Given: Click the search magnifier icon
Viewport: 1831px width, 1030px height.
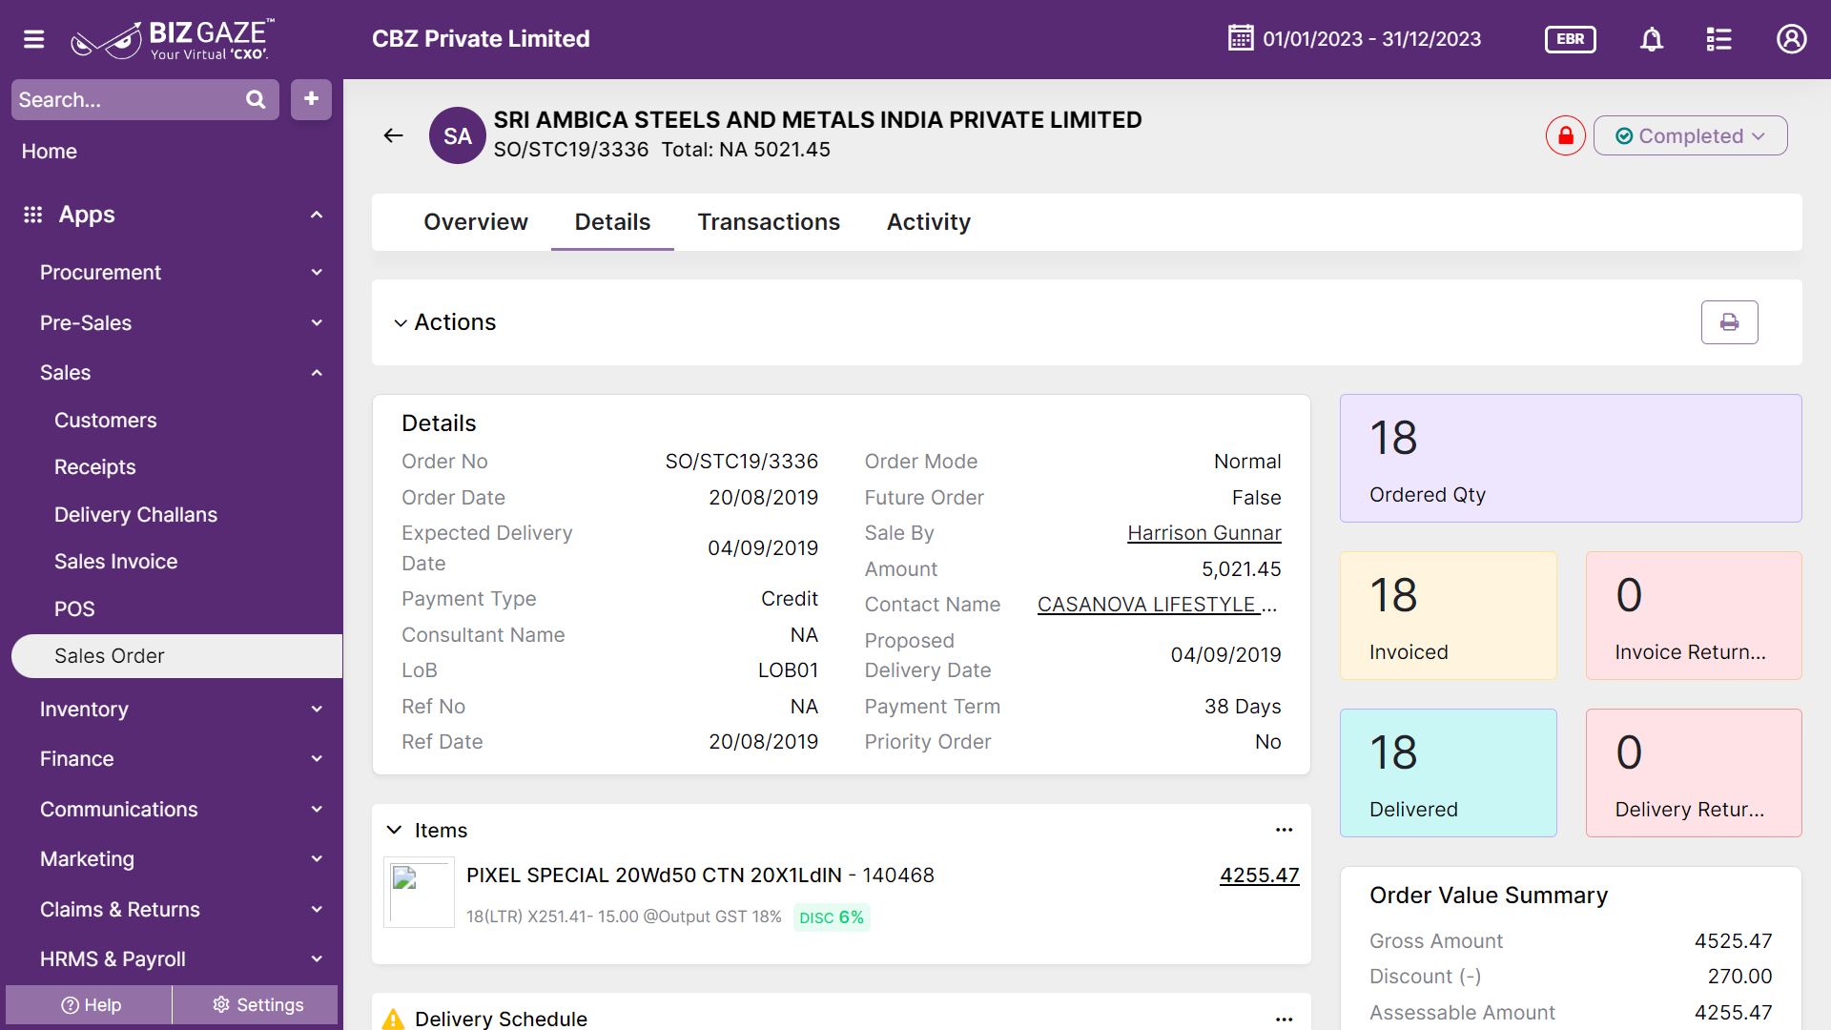Looking at the screenshot, I should click(256, 99).
